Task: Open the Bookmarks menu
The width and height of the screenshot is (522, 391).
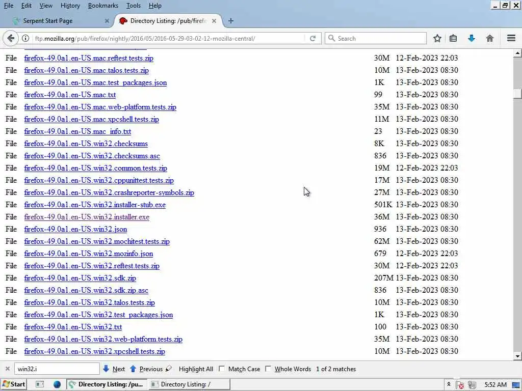Action: pos(103,6)
